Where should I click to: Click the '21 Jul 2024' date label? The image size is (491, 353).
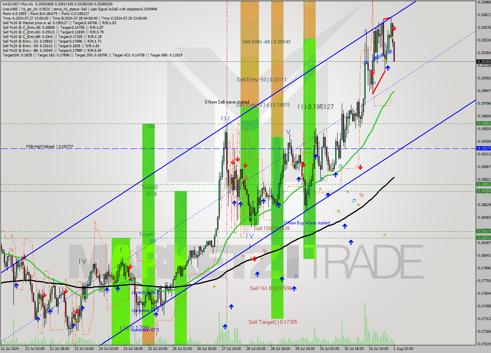(x=10, y=349)
